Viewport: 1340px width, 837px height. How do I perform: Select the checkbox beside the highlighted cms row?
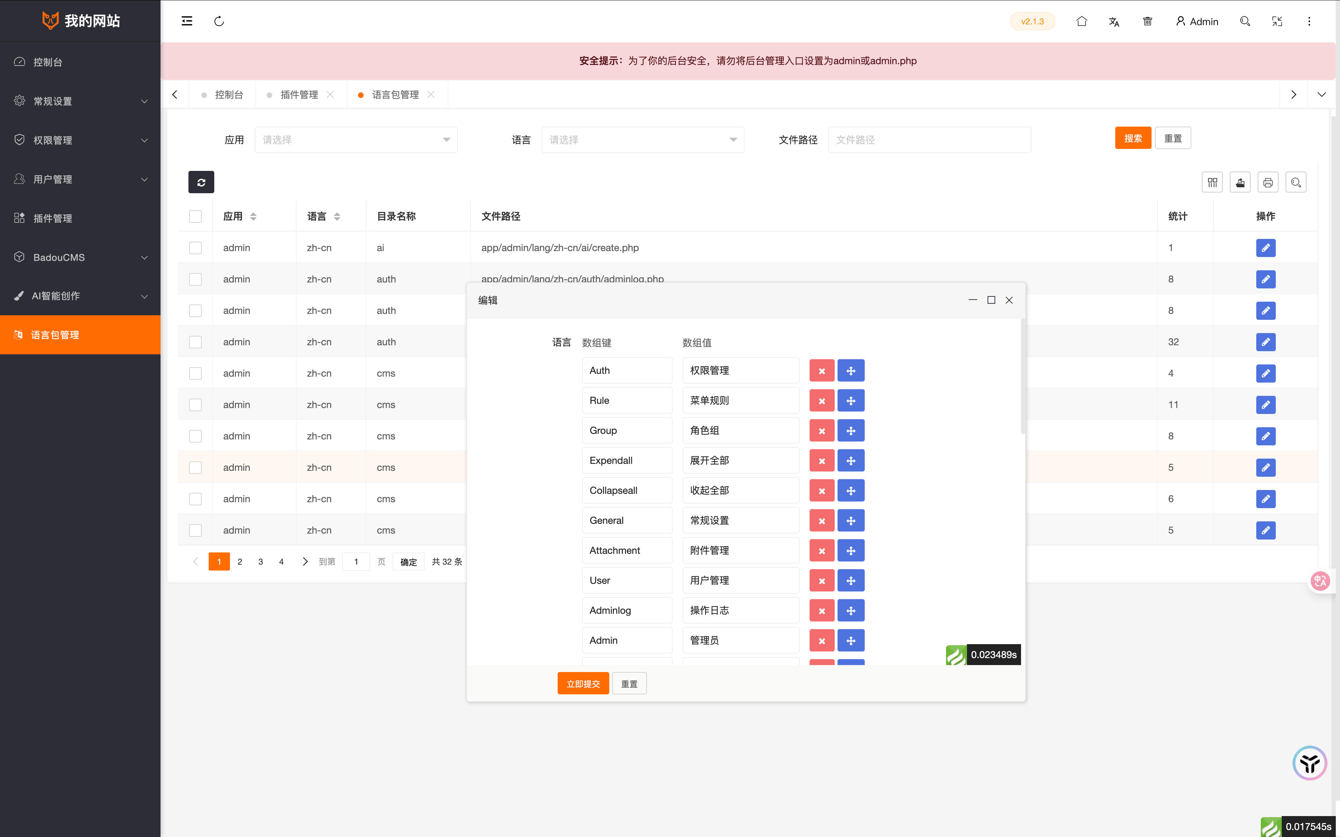click(x=195, y=467)
